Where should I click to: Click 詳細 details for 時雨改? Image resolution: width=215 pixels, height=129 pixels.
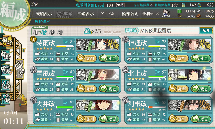87,58
